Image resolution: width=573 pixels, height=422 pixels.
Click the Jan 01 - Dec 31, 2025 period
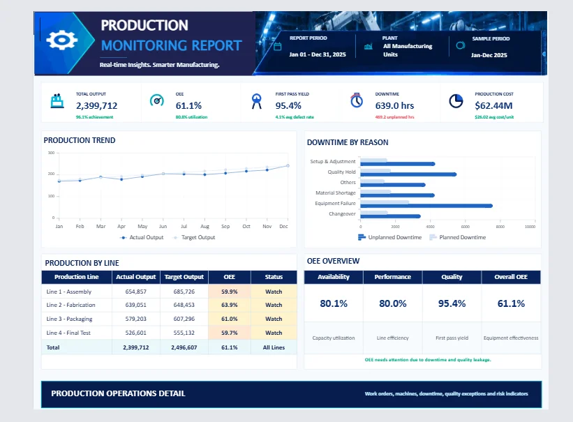tap(318, 54)
